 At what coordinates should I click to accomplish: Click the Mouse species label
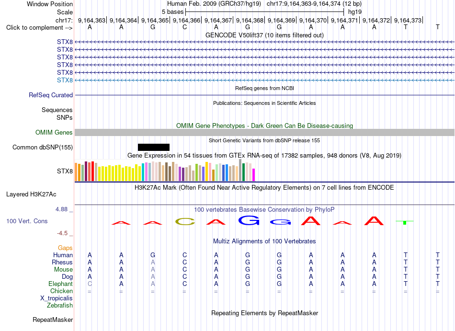click(63, 270)
